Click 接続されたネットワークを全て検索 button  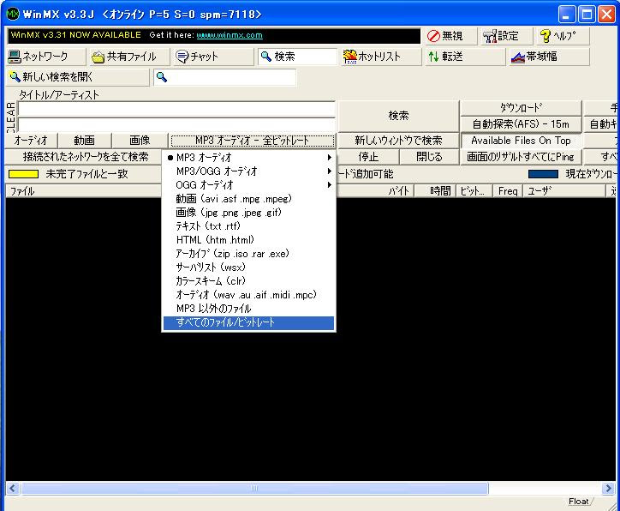[86, 157]
